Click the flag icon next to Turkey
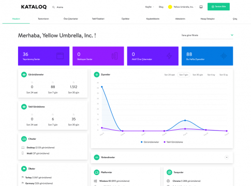This screenshot has height=186, width=251. coord(23,177)
